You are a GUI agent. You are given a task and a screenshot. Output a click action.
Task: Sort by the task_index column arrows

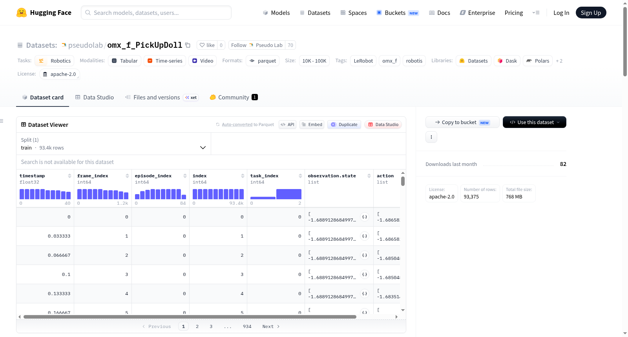coord(300,176)
